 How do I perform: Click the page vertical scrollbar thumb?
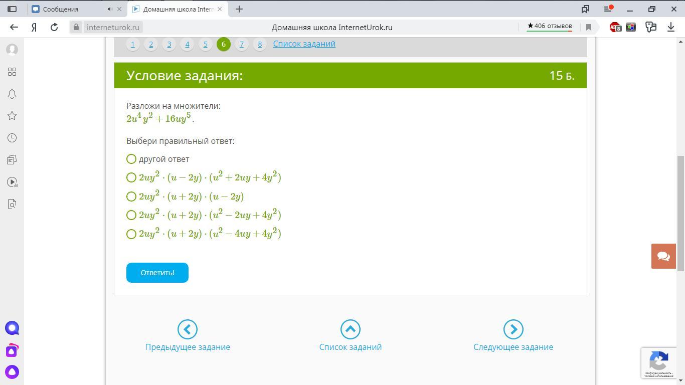[x=681, y=213]
